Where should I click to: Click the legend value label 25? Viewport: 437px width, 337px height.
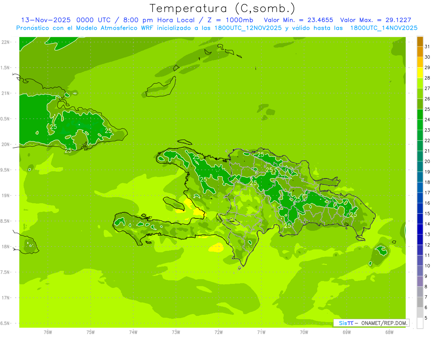point(427,109)
